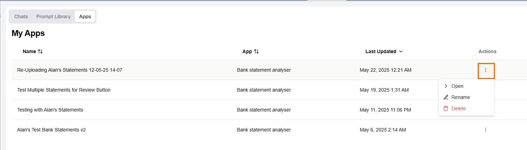Click the sort arrows icon next to Name
This screenshot has width=527, height=150.
[40, 51]
